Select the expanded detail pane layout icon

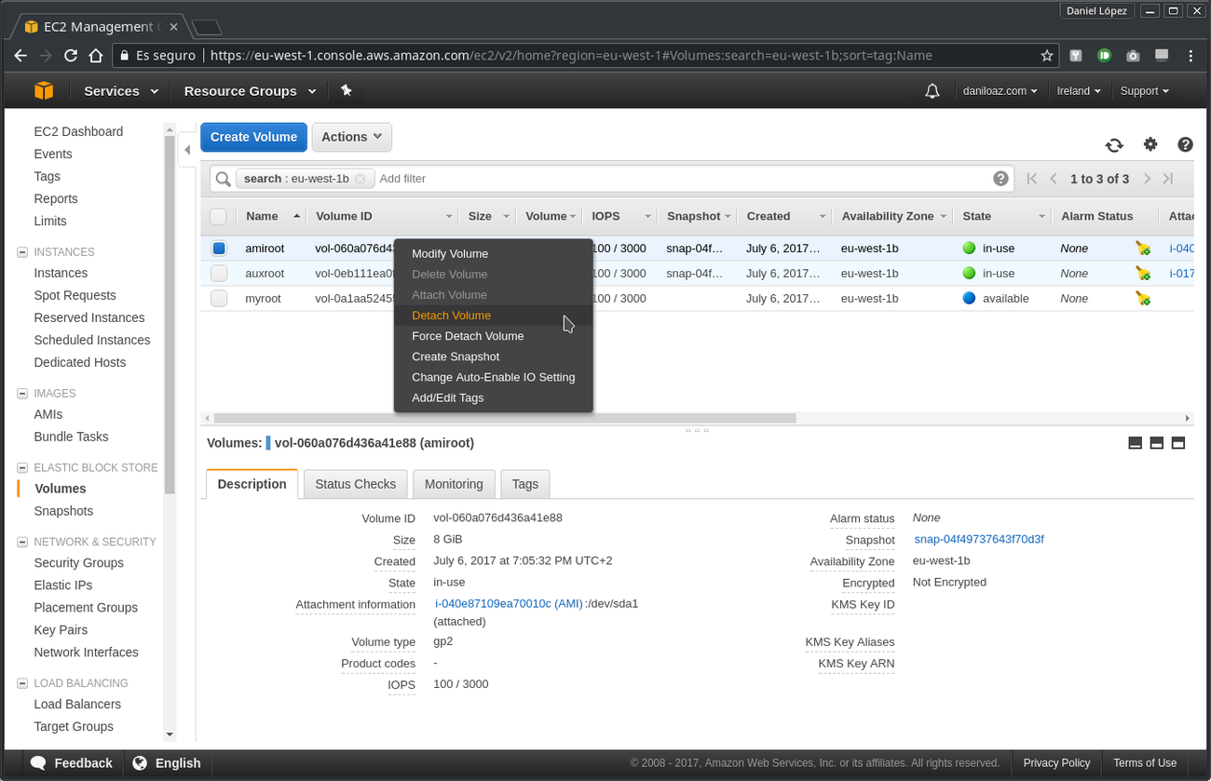(x=1177, y=443)
